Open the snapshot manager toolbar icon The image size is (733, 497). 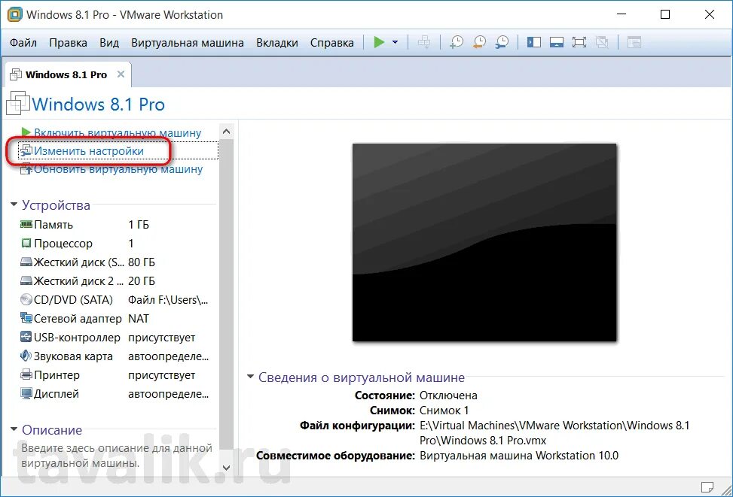pyautogui.click(x=502, y=42)
